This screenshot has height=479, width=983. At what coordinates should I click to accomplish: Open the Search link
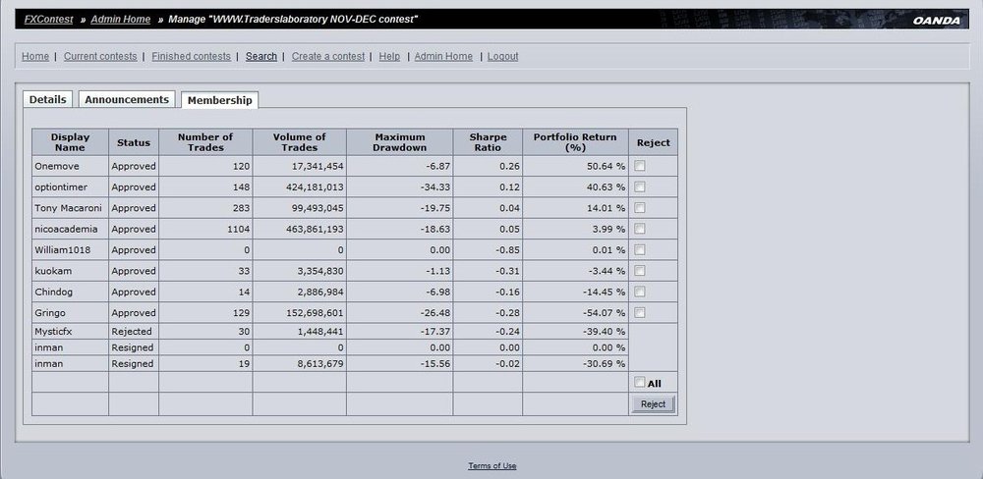261,56
